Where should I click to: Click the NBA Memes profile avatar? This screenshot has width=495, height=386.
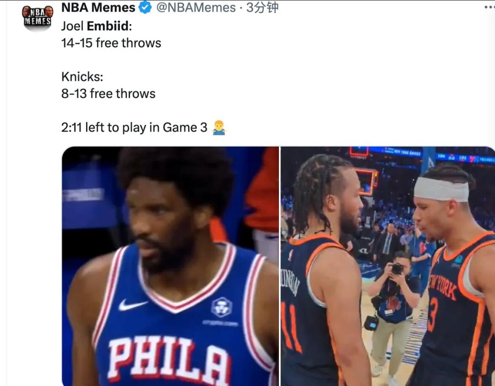[37, 18]
